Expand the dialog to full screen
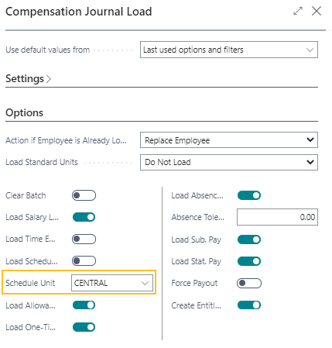 pos(298,11)
